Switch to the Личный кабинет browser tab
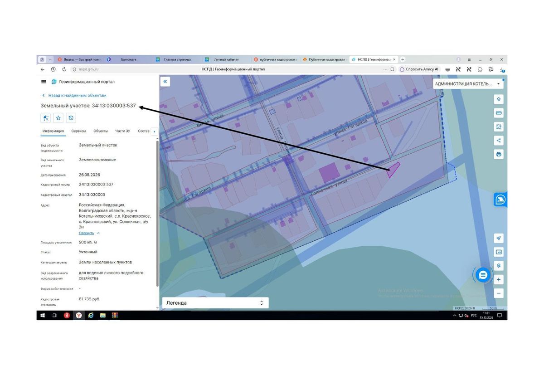The height and width of the screenshot is (385, 544). click(226, 59)
